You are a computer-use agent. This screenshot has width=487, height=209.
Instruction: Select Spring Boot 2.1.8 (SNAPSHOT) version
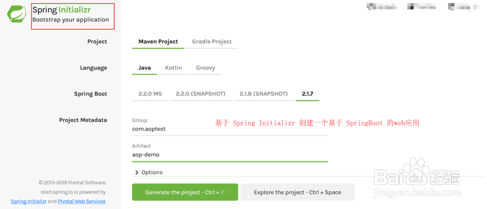[263, 94]
